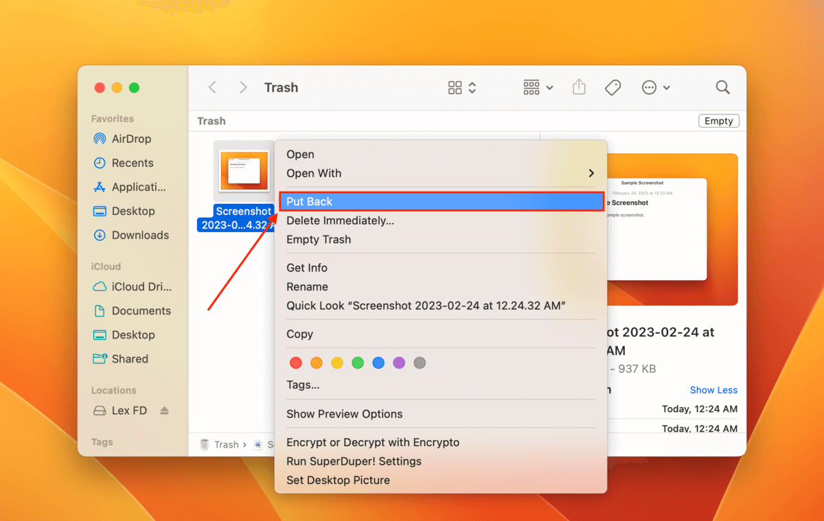824x521 pixels.
Task: Go back with the left chevron
Action: pos(212,87)
